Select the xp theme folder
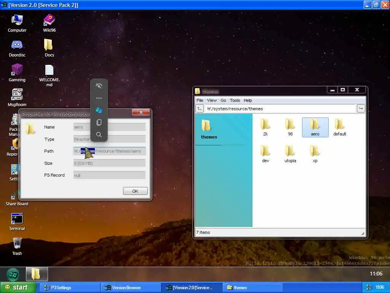Screen dimensions: 390x293 coord(315,154)
